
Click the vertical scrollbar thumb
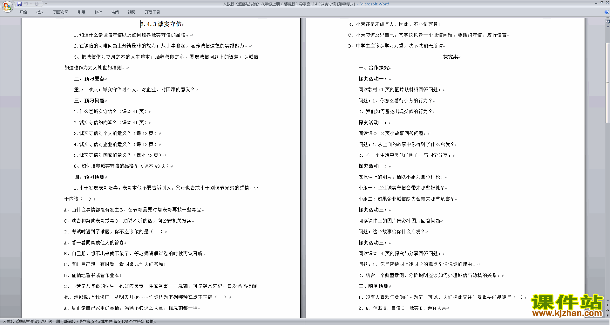tap(608, 83)
